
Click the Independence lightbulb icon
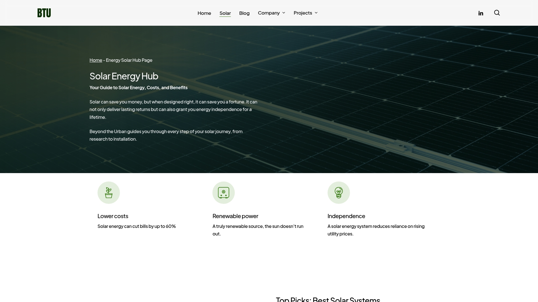[x=338, y=192]
